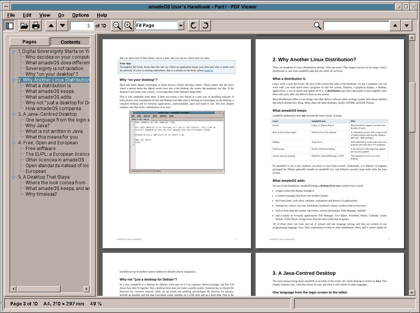The height and width of the screenshot is (313, 420).
Task: Select "Free software" outline entry
Action: (40, 149)
